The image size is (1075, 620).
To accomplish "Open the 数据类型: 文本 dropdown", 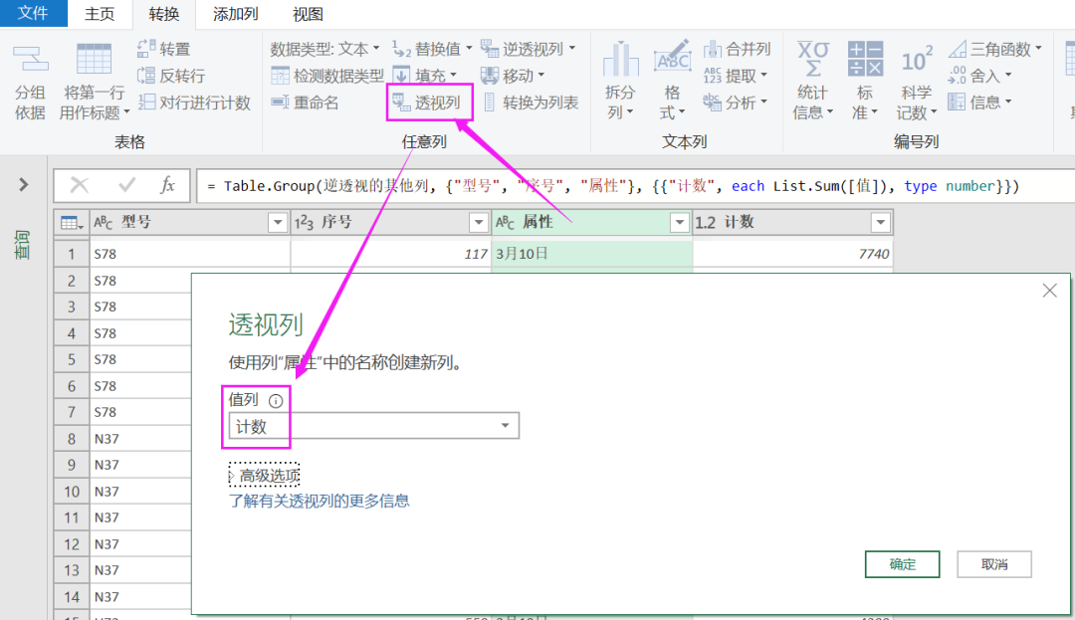I will tap(324, 49).
